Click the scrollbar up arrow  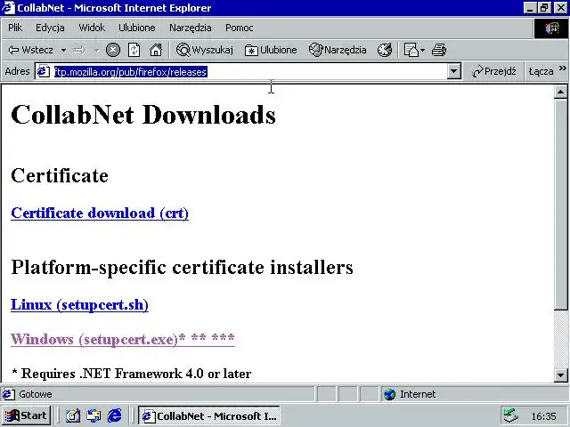click(560, 92)
